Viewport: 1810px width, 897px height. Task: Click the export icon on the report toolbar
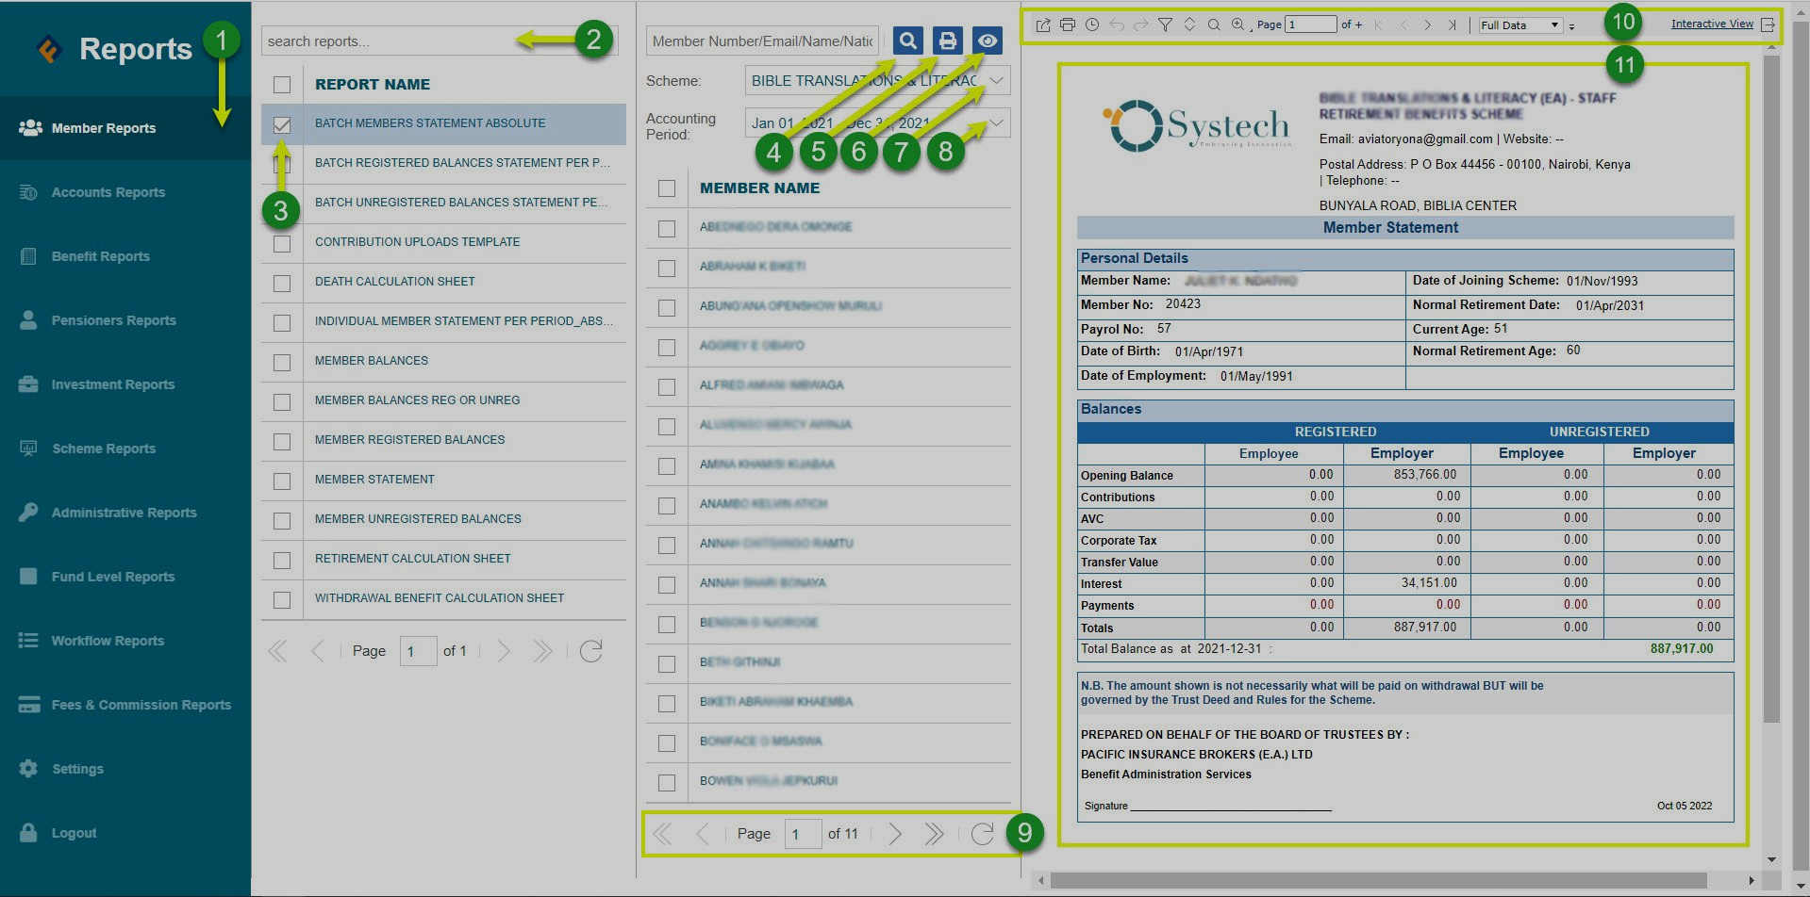(x=1043, y=25)
